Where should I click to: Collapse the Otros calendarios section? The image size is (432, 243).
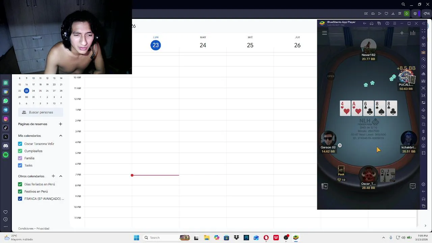(x=61, y=176)
